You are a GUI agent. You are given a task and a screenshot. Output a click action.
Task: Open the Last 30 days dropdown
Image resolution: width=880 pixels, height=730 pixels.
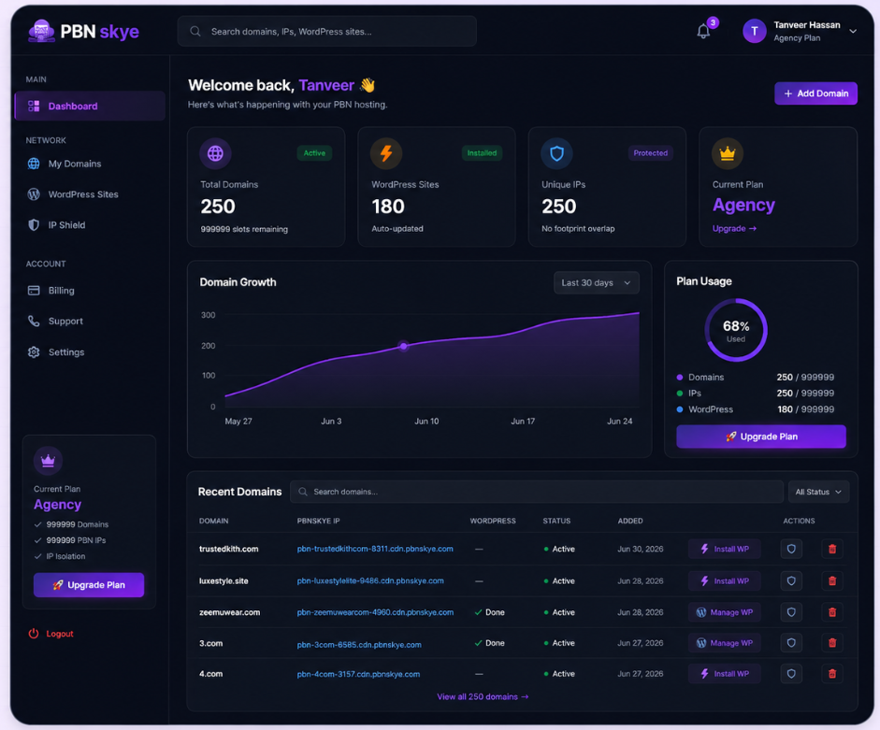(x=596, y=283)
